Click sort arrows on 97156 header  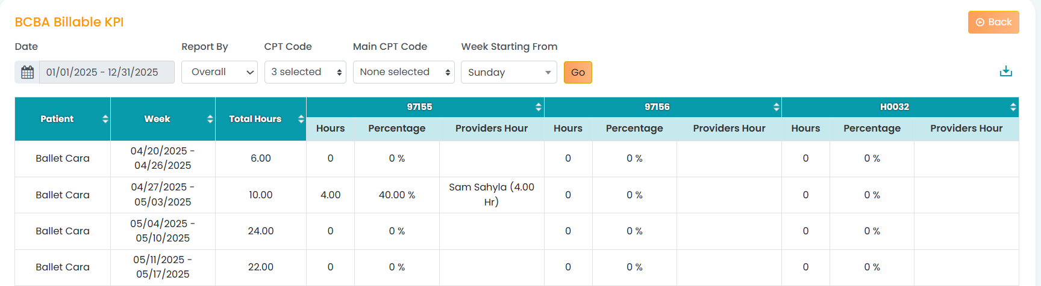776,107
